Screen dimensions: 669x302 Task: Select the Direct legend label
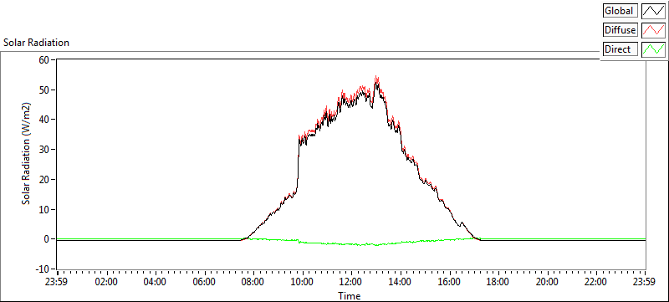point(620,49)
